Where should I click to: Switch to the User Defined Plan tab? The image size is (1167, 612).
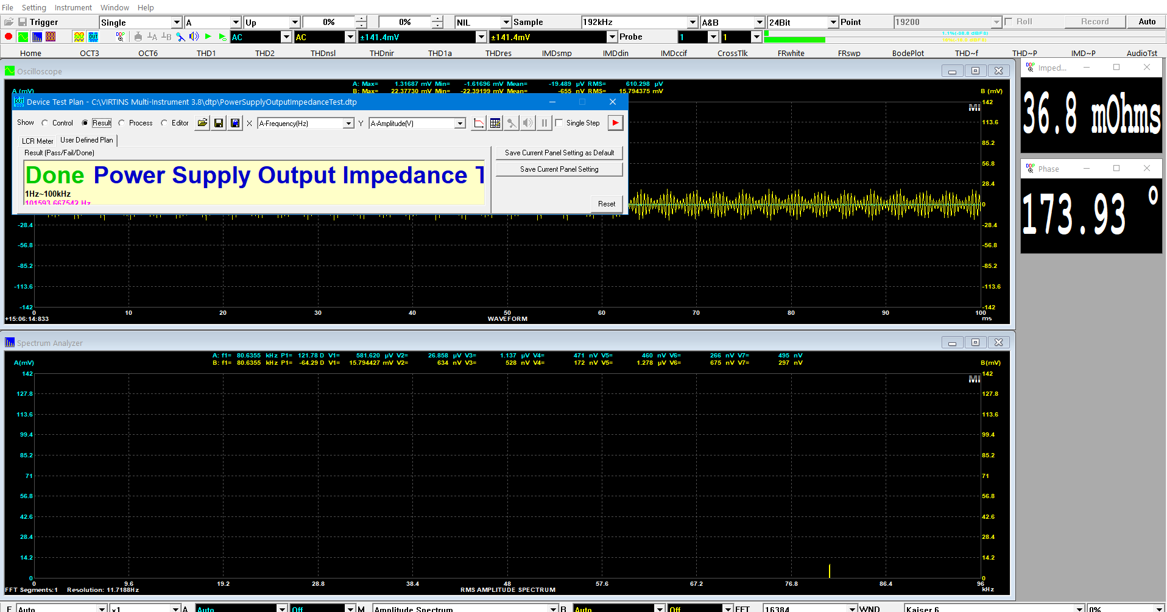pyautogui.click(x=86, y=140)
